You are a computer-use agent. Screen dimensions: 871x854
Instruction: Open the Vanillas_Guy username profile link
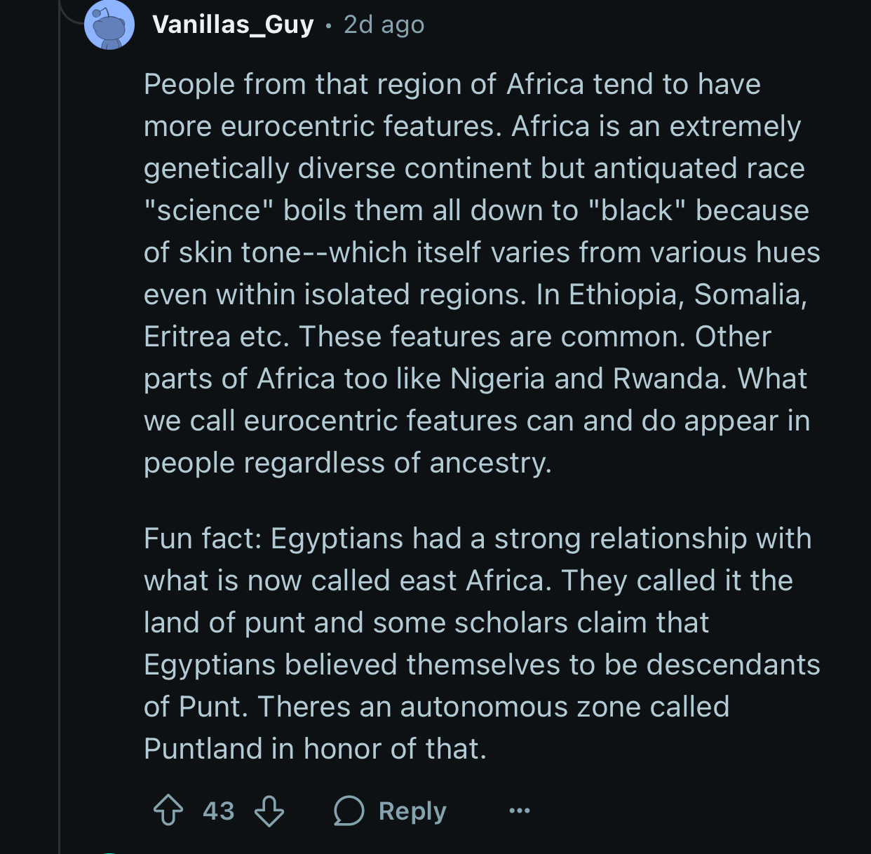point(233,25)
